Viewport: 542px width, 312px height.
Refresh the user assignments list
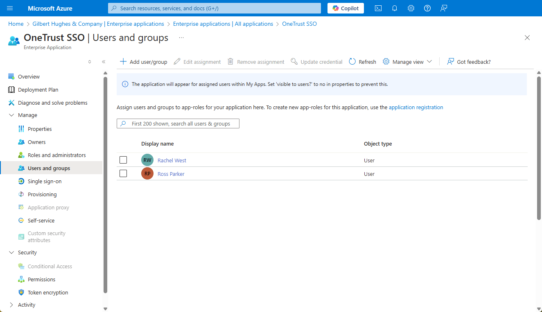[x=362, y=61]
